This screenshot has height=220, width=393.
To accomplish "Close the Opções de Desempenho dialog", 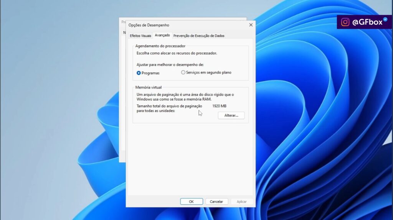I will (251, 25).
